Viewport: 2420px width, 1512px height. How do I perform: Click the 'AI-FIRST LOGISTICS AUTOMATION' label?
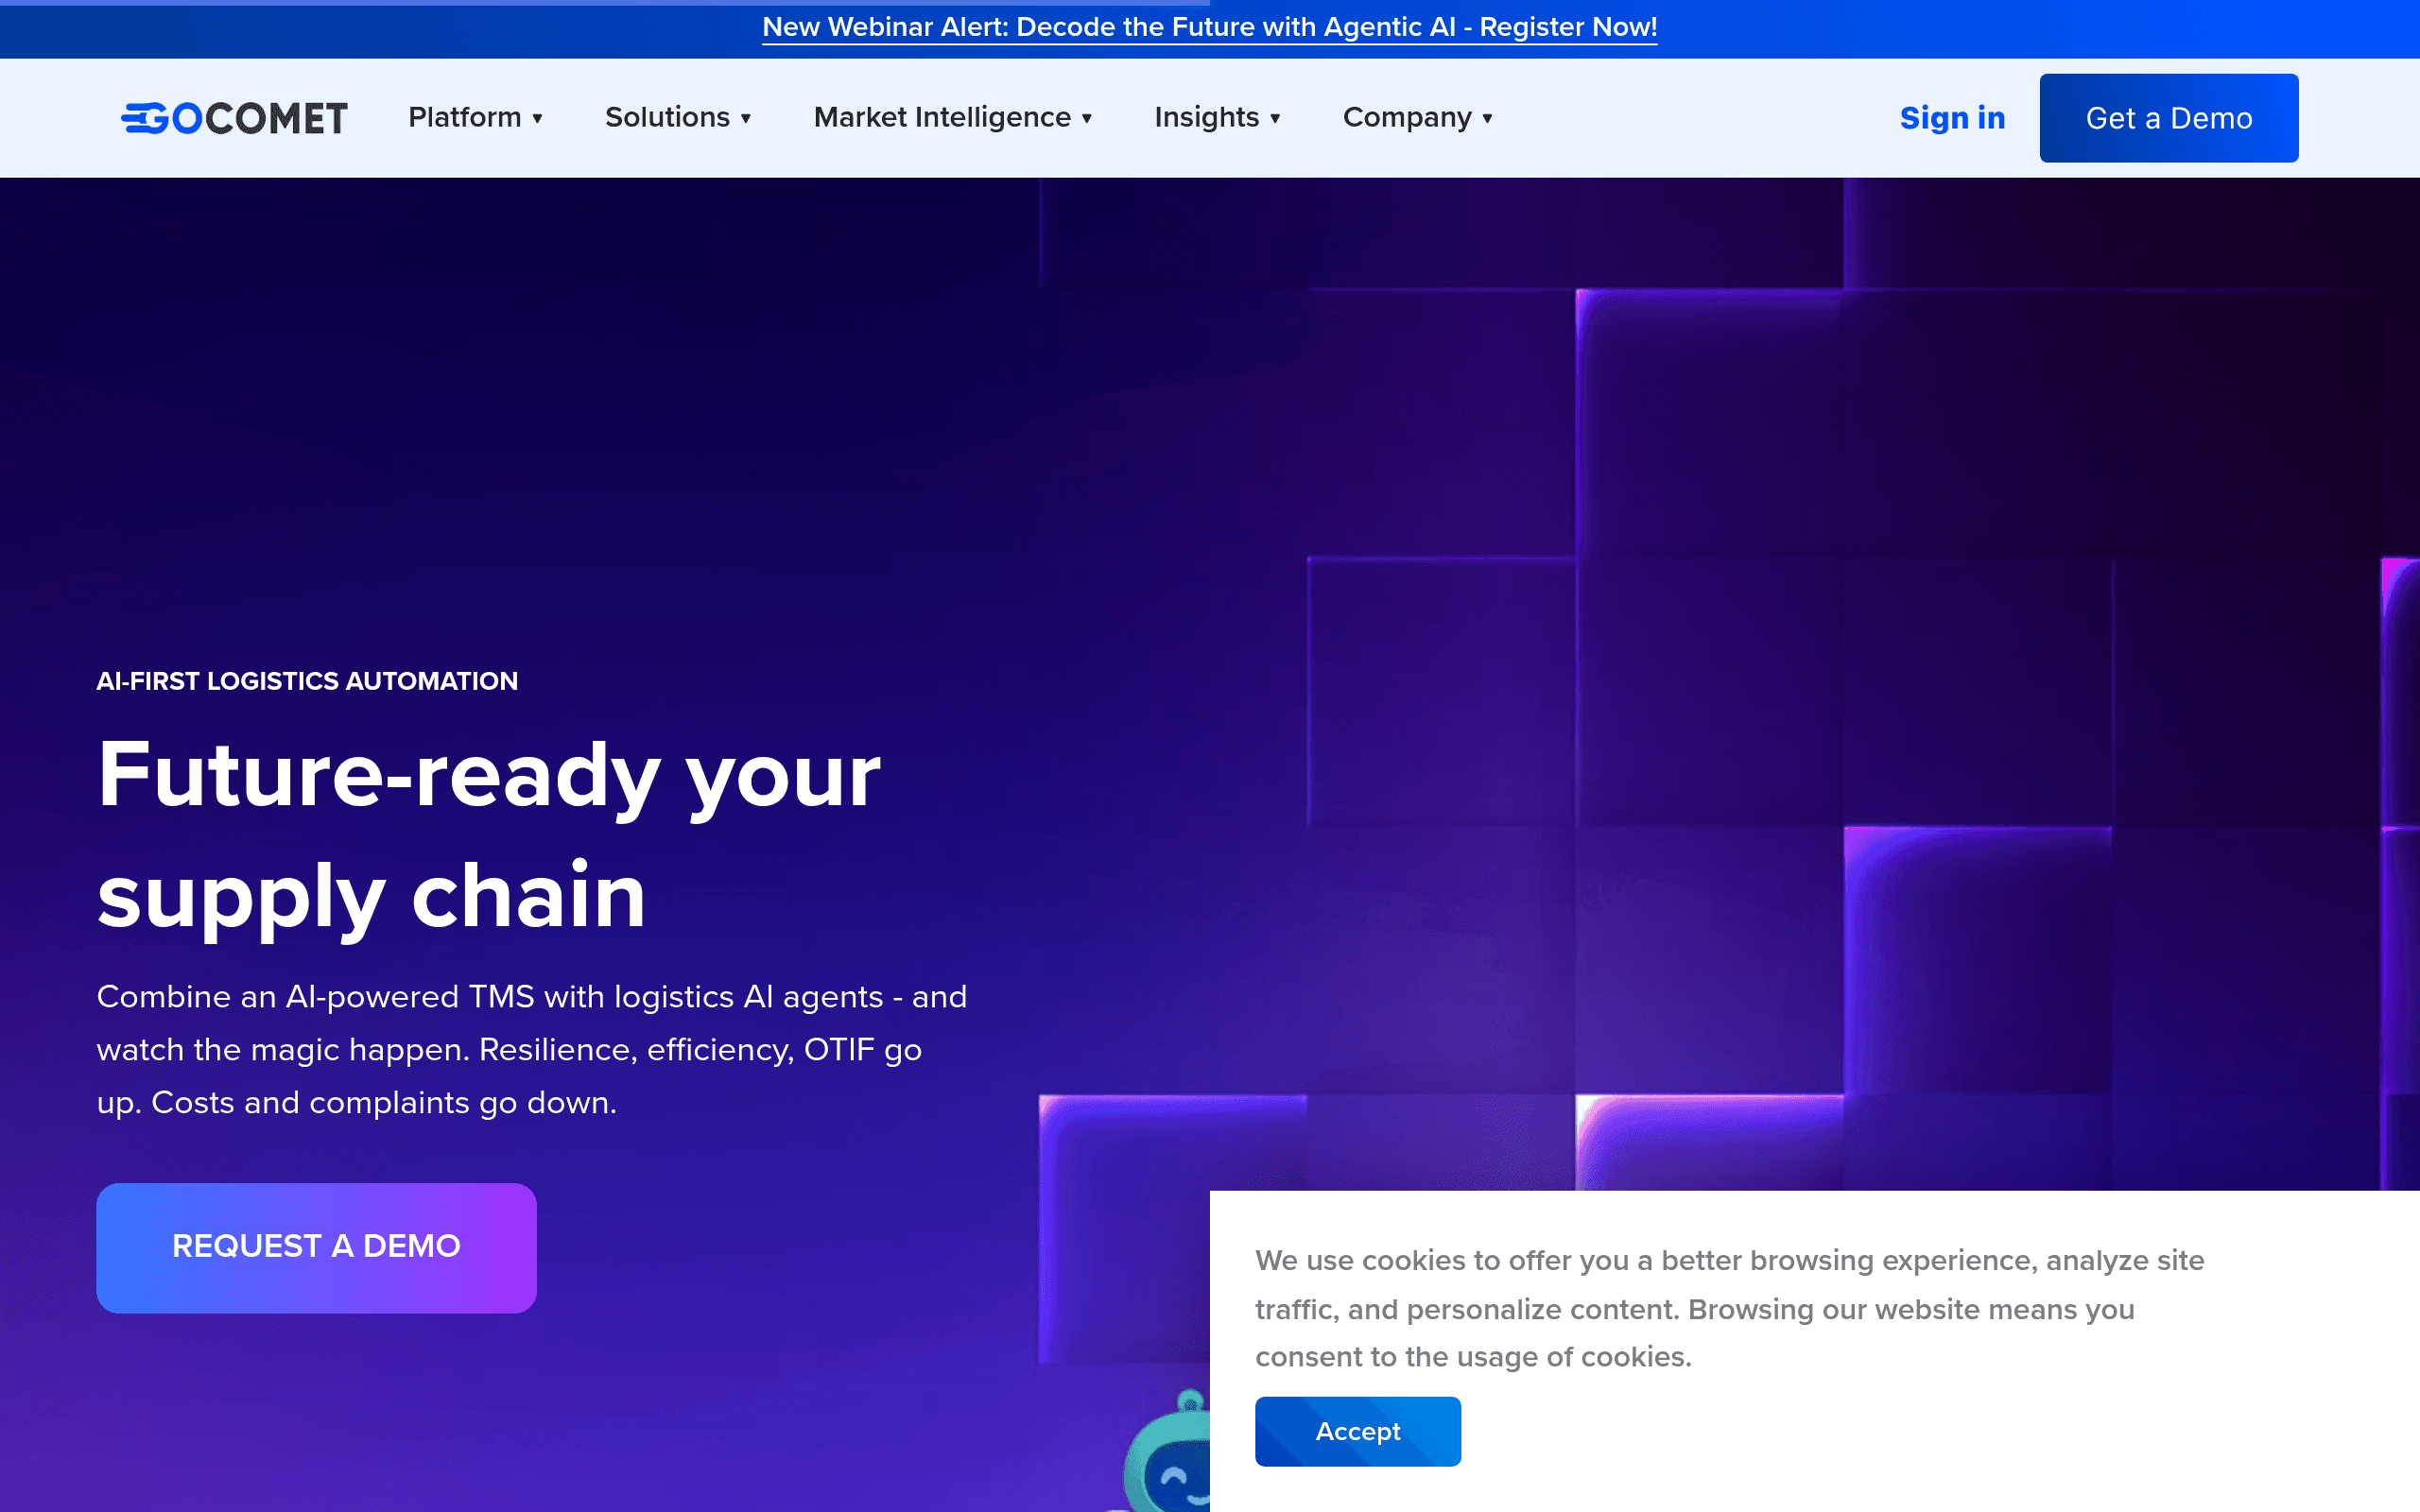[x=307, y=681]
